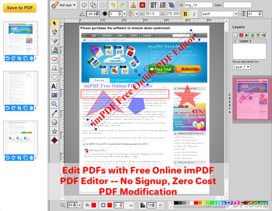Open page 1 thumbnail
Viewport: 272px width, 211px height.
pos(21,38)
